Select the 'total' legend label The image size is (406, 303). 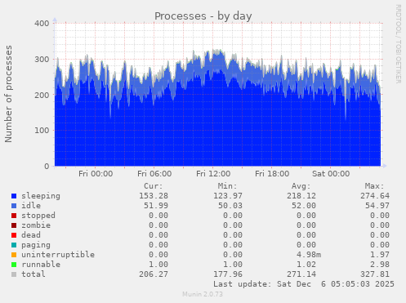33,274
